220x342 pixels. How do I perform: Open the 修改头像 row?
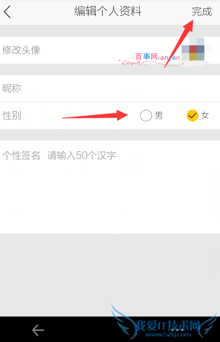tap(110, 50)
